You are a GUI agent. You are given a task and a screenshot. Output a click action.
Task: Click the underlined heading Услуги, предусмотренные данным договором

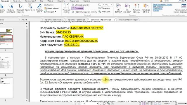pyautogui.click(x=91, y=51)
